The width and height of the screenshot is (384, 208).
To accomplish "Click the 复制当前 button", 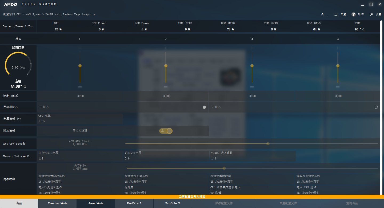I will (x=352, y=203).
